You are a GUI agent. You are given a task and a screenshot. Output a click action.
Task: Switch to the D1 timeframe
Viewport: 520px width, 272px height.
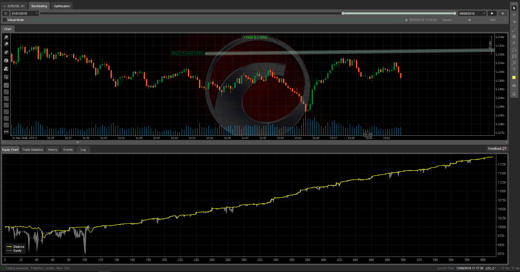(6, 125)
